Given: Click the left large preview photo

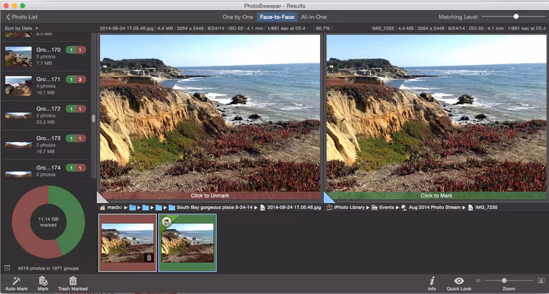Looking at the screenshot, I should (210, 113).
